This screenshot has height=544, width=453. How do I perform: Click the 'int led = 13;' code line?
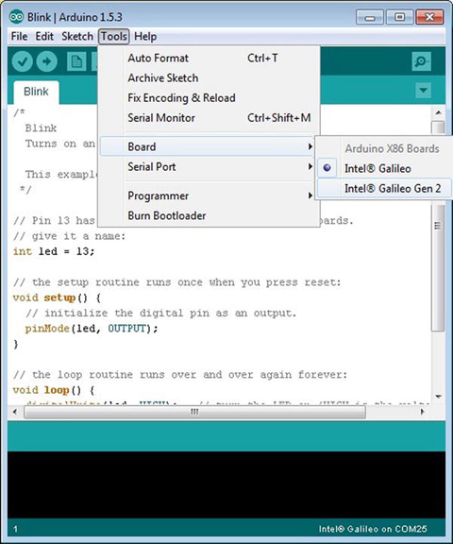(54, 251)
